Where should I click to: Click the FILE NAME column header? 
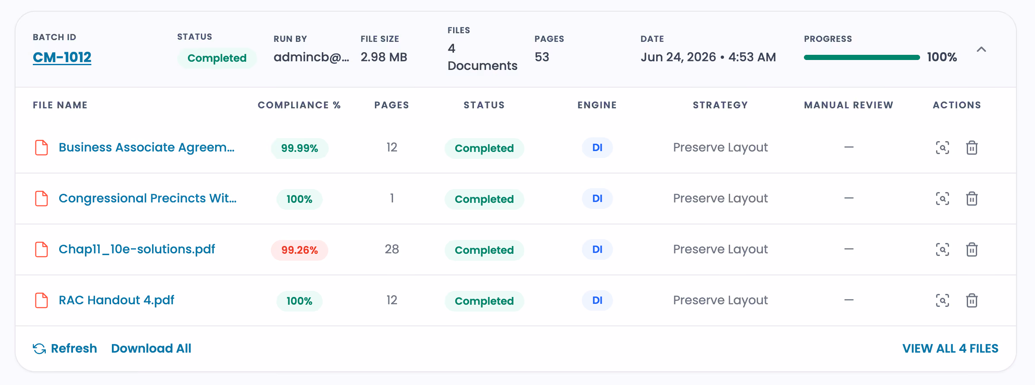point(60,105)
